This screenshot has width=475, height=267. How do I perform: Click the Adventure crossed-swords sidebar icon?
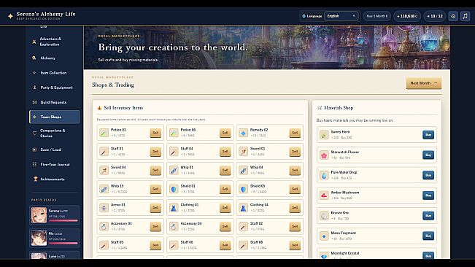tap(34, 42)
